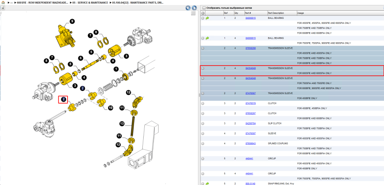Screen dimensions: 384x185
Task: Open part number link 87656643
Action: 250,144
